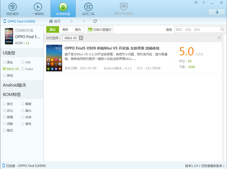Tick the 省电 ROM tag checkbox
This screenshot has width=227, height=169.
coord(23,124)
